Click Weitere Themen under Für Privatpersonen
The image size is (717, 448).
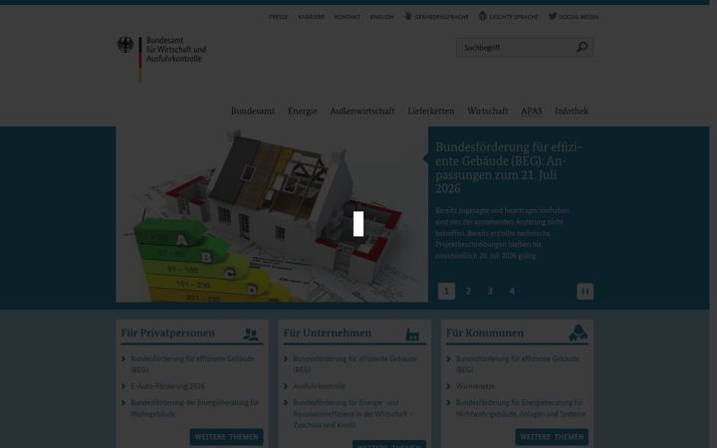(x=226, y=437)
